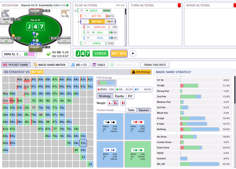Click Train This Spot button
The width and height of the screenshot is (236, 169).
(x=154, y=65)
